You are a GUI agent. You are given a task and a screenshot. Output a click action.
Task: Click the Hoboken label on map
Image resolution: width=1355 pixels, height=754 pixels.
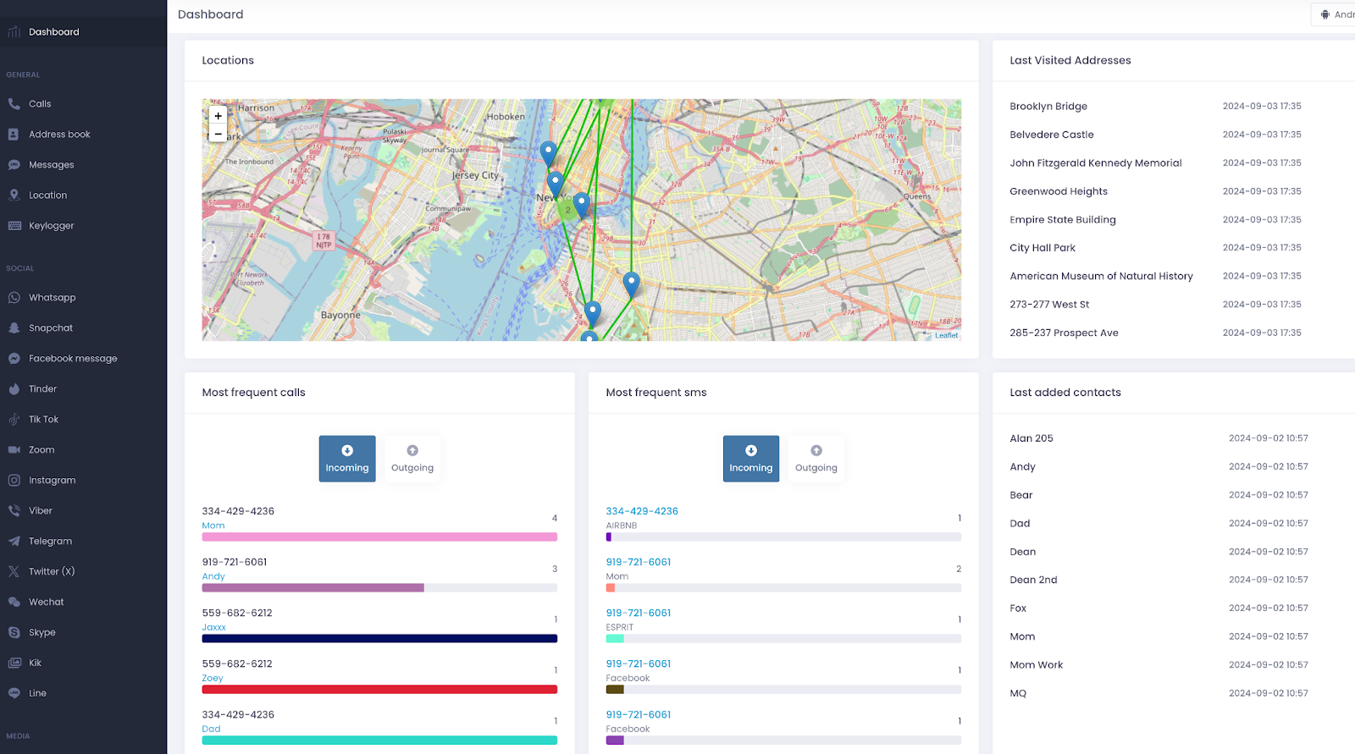(506, 117)
